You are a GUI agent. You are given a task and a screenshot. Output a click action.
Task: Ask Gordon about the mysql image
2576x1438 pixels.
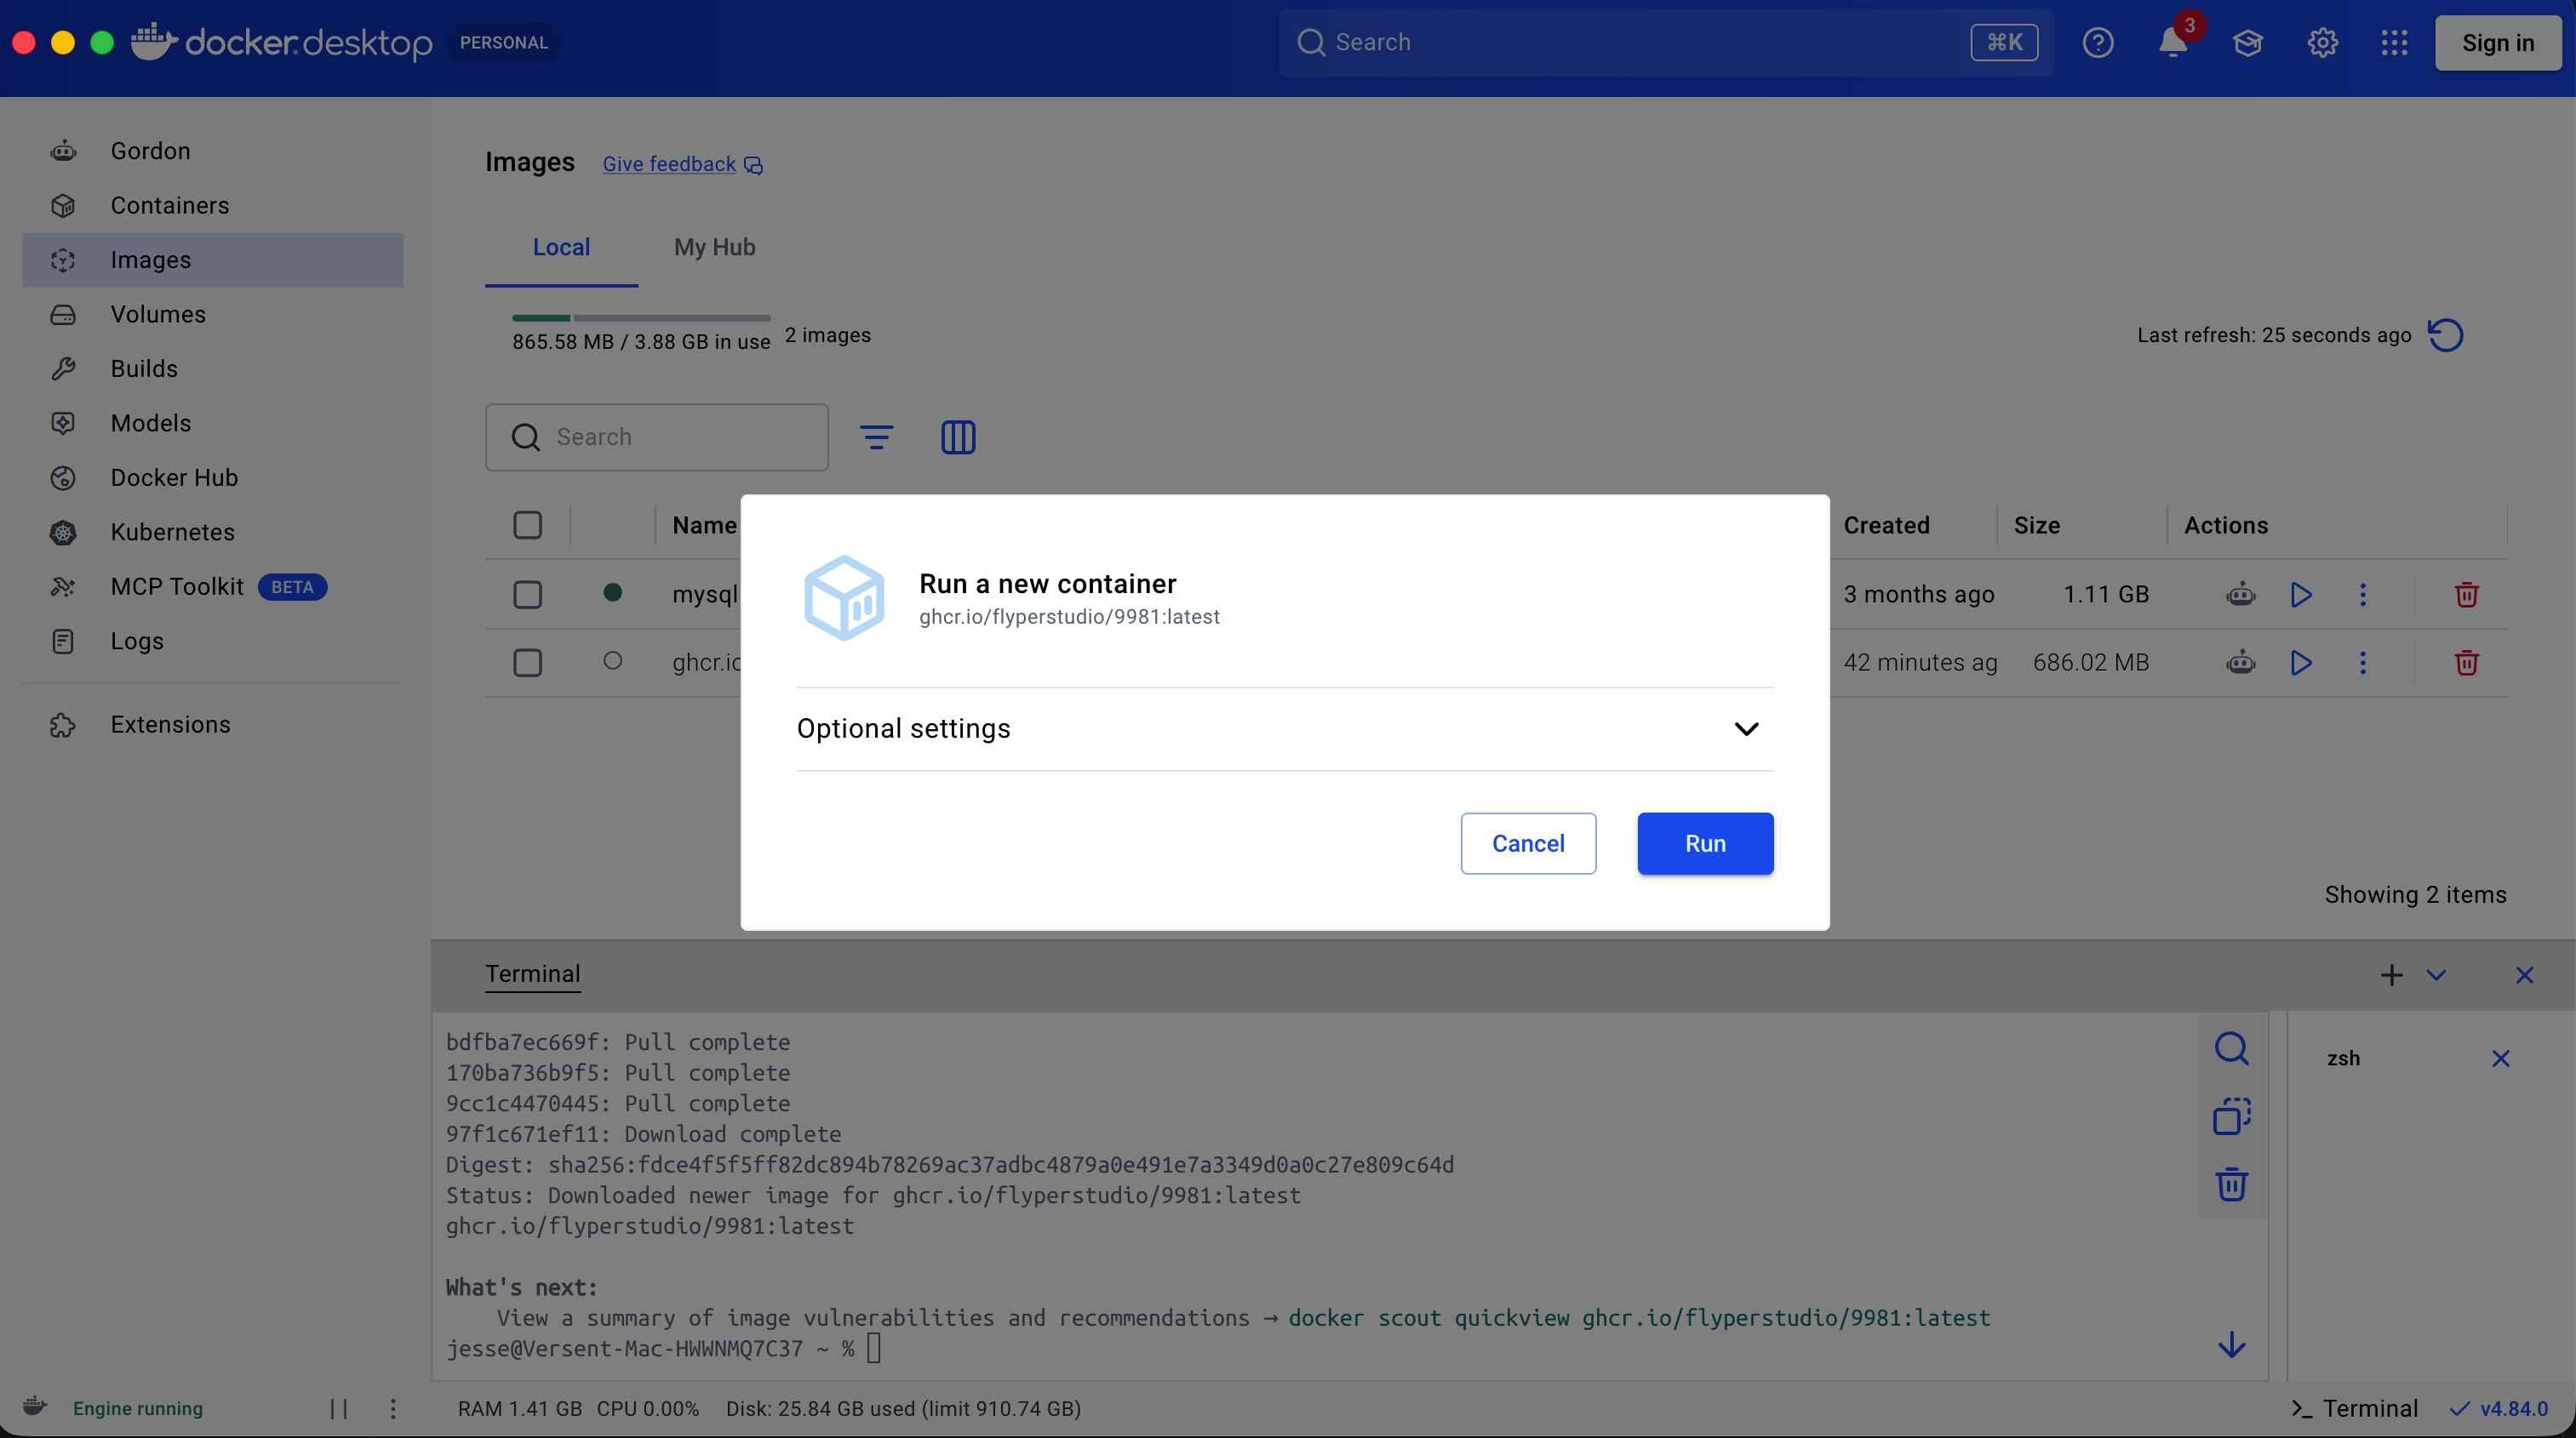(x=2240, y=595)
